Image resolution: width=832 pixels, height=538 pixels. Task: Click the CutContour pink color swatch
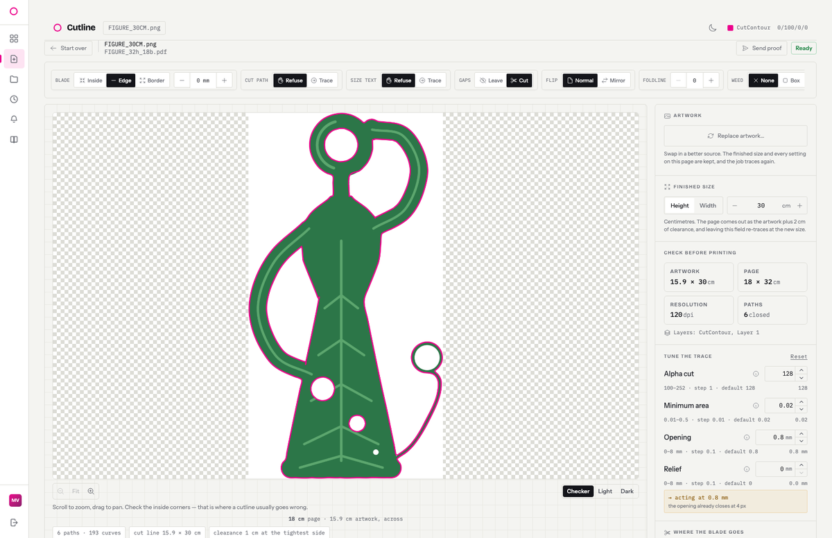tap(730, 28)
